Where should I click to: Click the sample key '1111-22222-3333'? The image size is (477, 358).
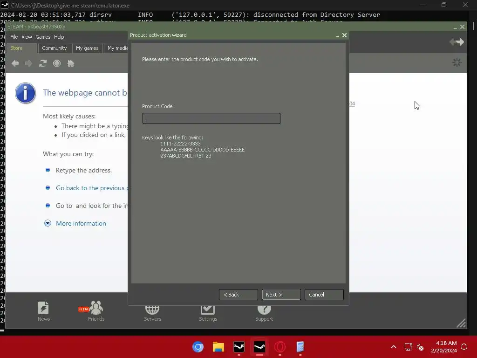(x=180, y=144)
